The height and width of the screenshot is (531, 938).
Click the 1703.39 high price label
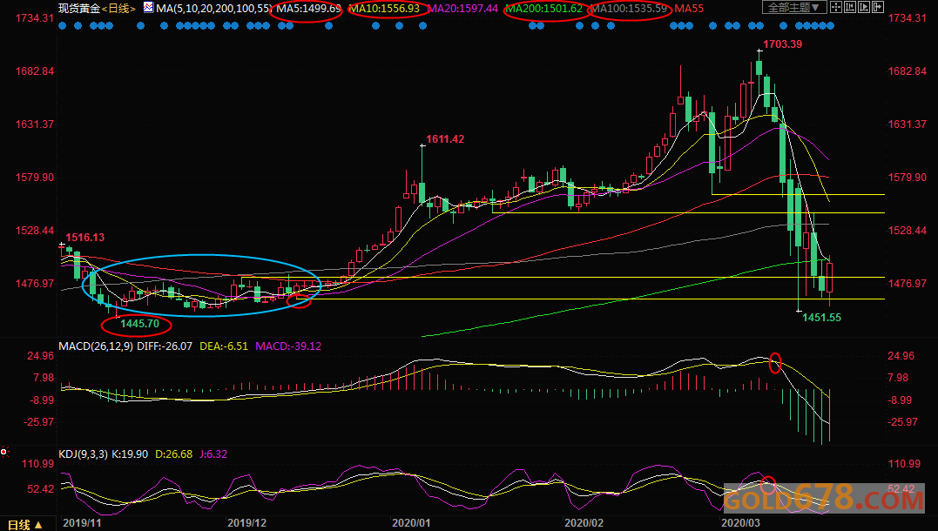click(782, 44)
